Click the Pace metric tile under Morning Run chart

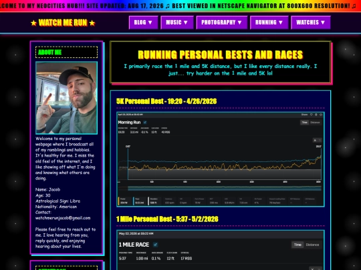[140, 201]
